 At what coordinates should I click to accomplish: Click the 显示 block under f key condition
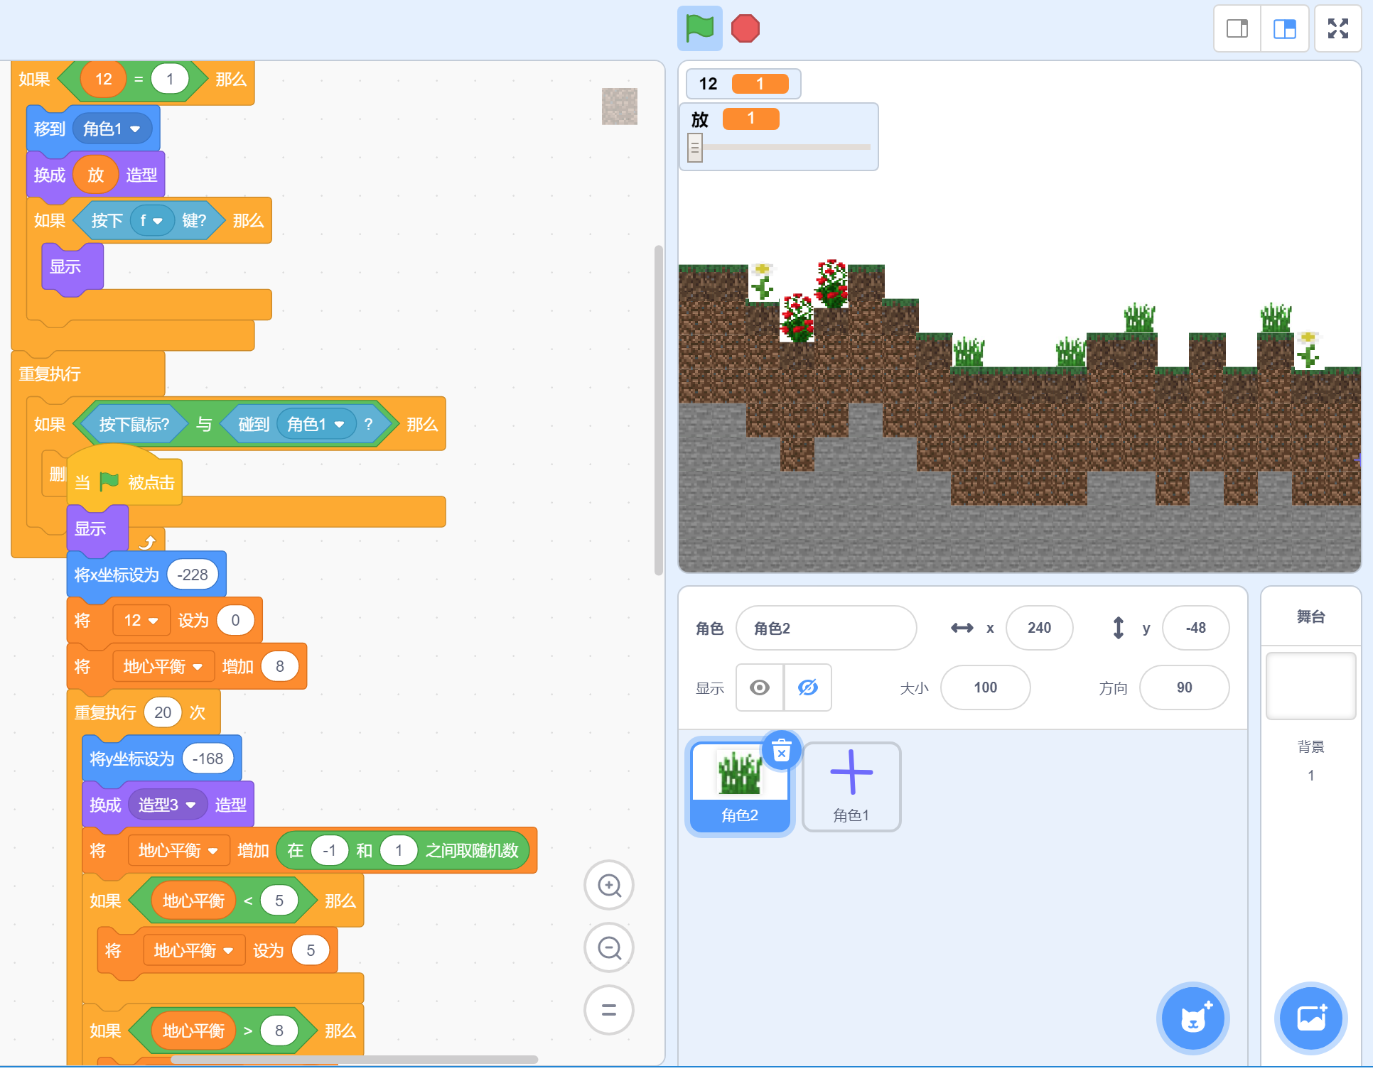pyautogui.click(x=72, y=267)
